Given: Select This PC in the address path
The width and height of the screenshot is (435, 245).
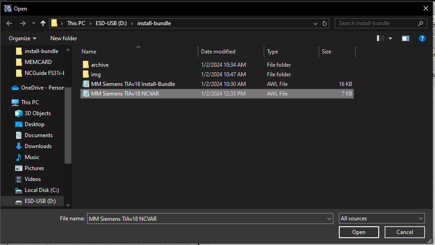Looking at the screenshot, I should [x=76, y=23].
